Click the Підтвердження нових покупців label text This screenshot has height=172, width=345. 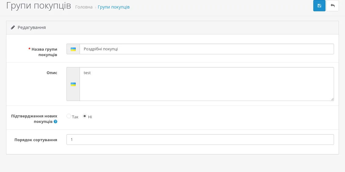pyautogui.click(x=34, y=119)
